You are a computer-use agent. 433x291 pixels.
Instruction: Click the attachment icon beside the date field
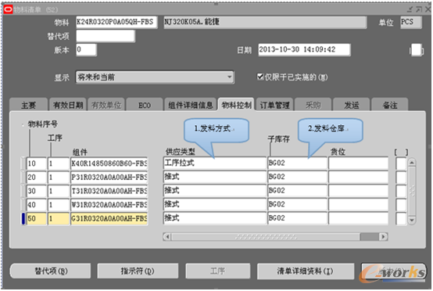click(x=416, y=50)
